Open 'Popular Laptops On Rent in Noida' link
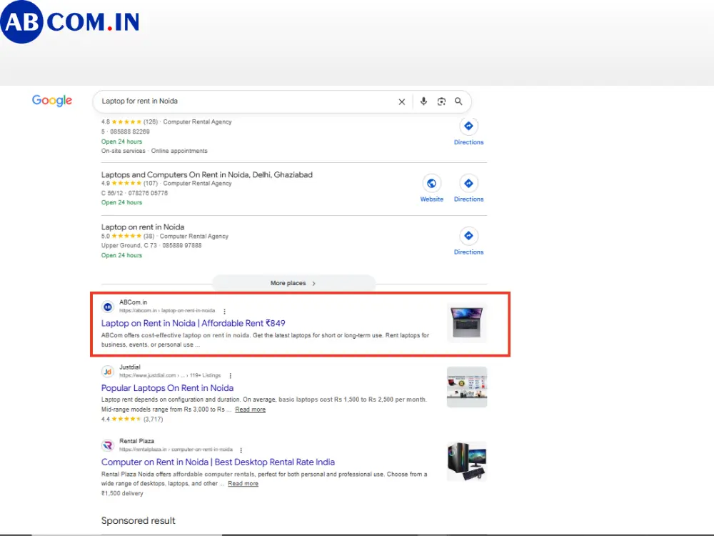 coord(167,388)
